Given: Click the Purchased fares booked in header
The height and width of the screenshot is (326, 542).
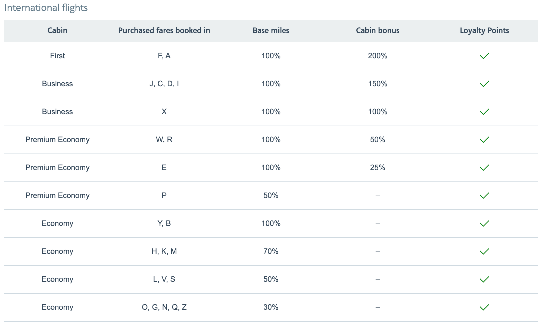Looking at the screenshot, I should click(x=164, y=30).
